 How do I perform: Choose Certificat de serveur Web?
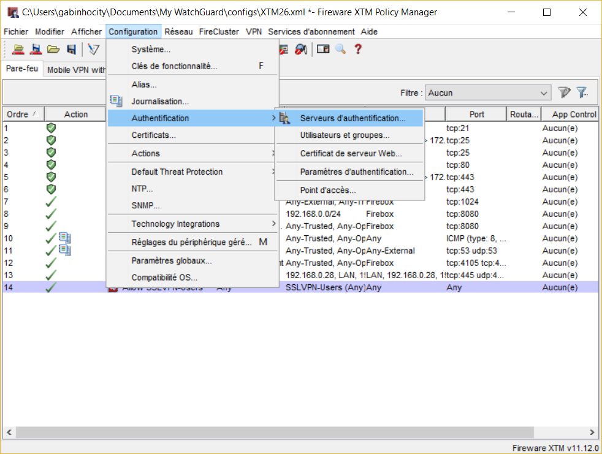pos(350,154)
